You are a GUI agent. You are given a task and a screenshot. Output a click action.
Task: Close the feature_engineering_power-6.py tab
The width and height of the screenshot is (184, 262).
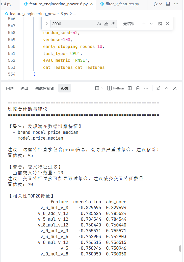pyautogui.click(x=91, y=4)
